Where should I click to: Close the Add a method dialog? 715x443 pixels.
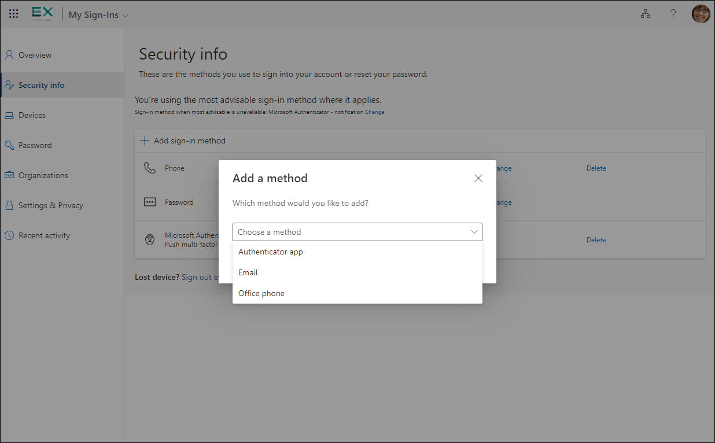point(478,178)
